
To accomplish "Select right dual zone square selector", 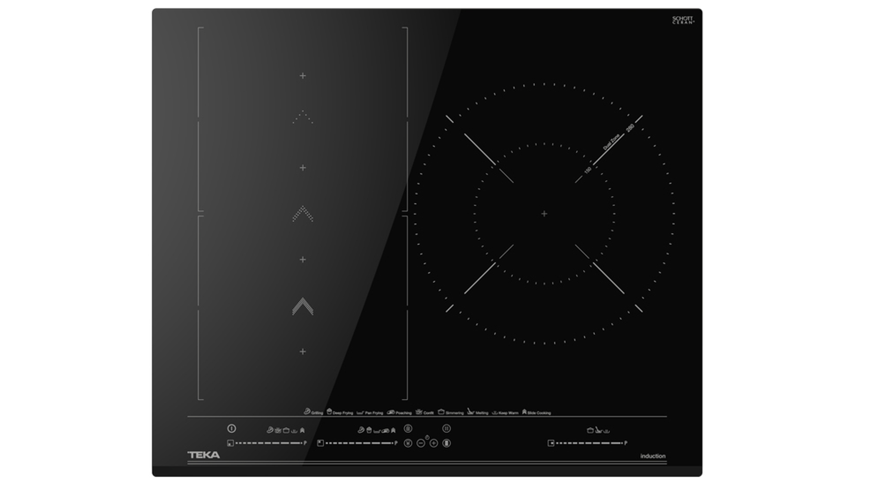I will (551, 443).
